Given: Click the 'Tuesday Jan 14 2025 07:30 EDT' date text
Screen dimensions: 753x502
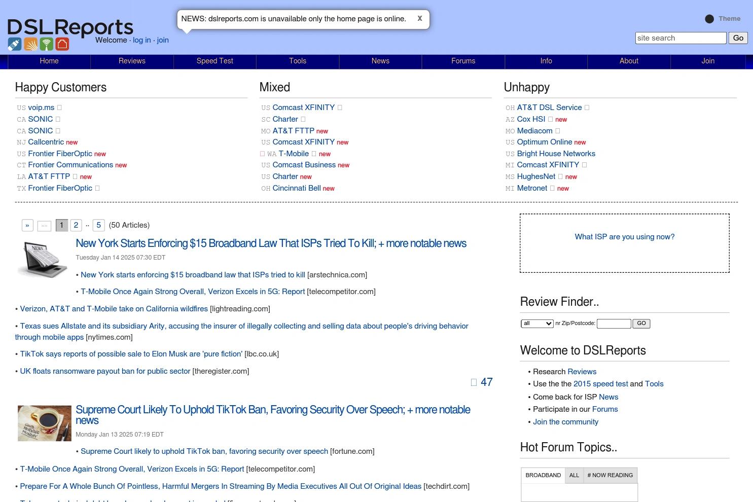Looking at the screenshot, I should pyautogui.click(x=121, y=258).
